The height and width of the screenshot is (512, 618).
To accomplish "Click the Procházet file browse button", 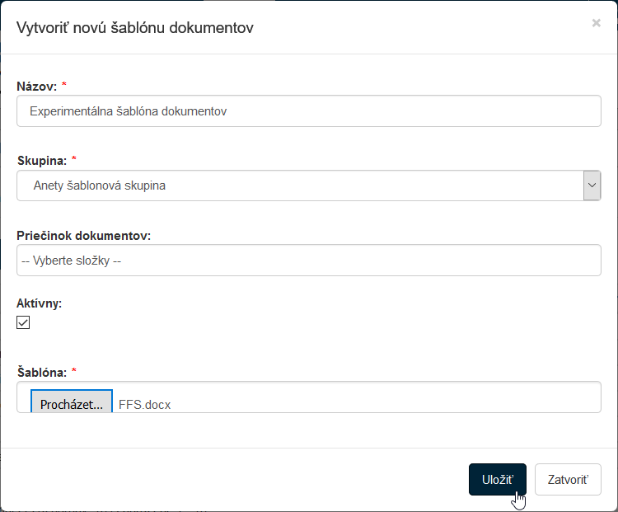I will point(72,404).
